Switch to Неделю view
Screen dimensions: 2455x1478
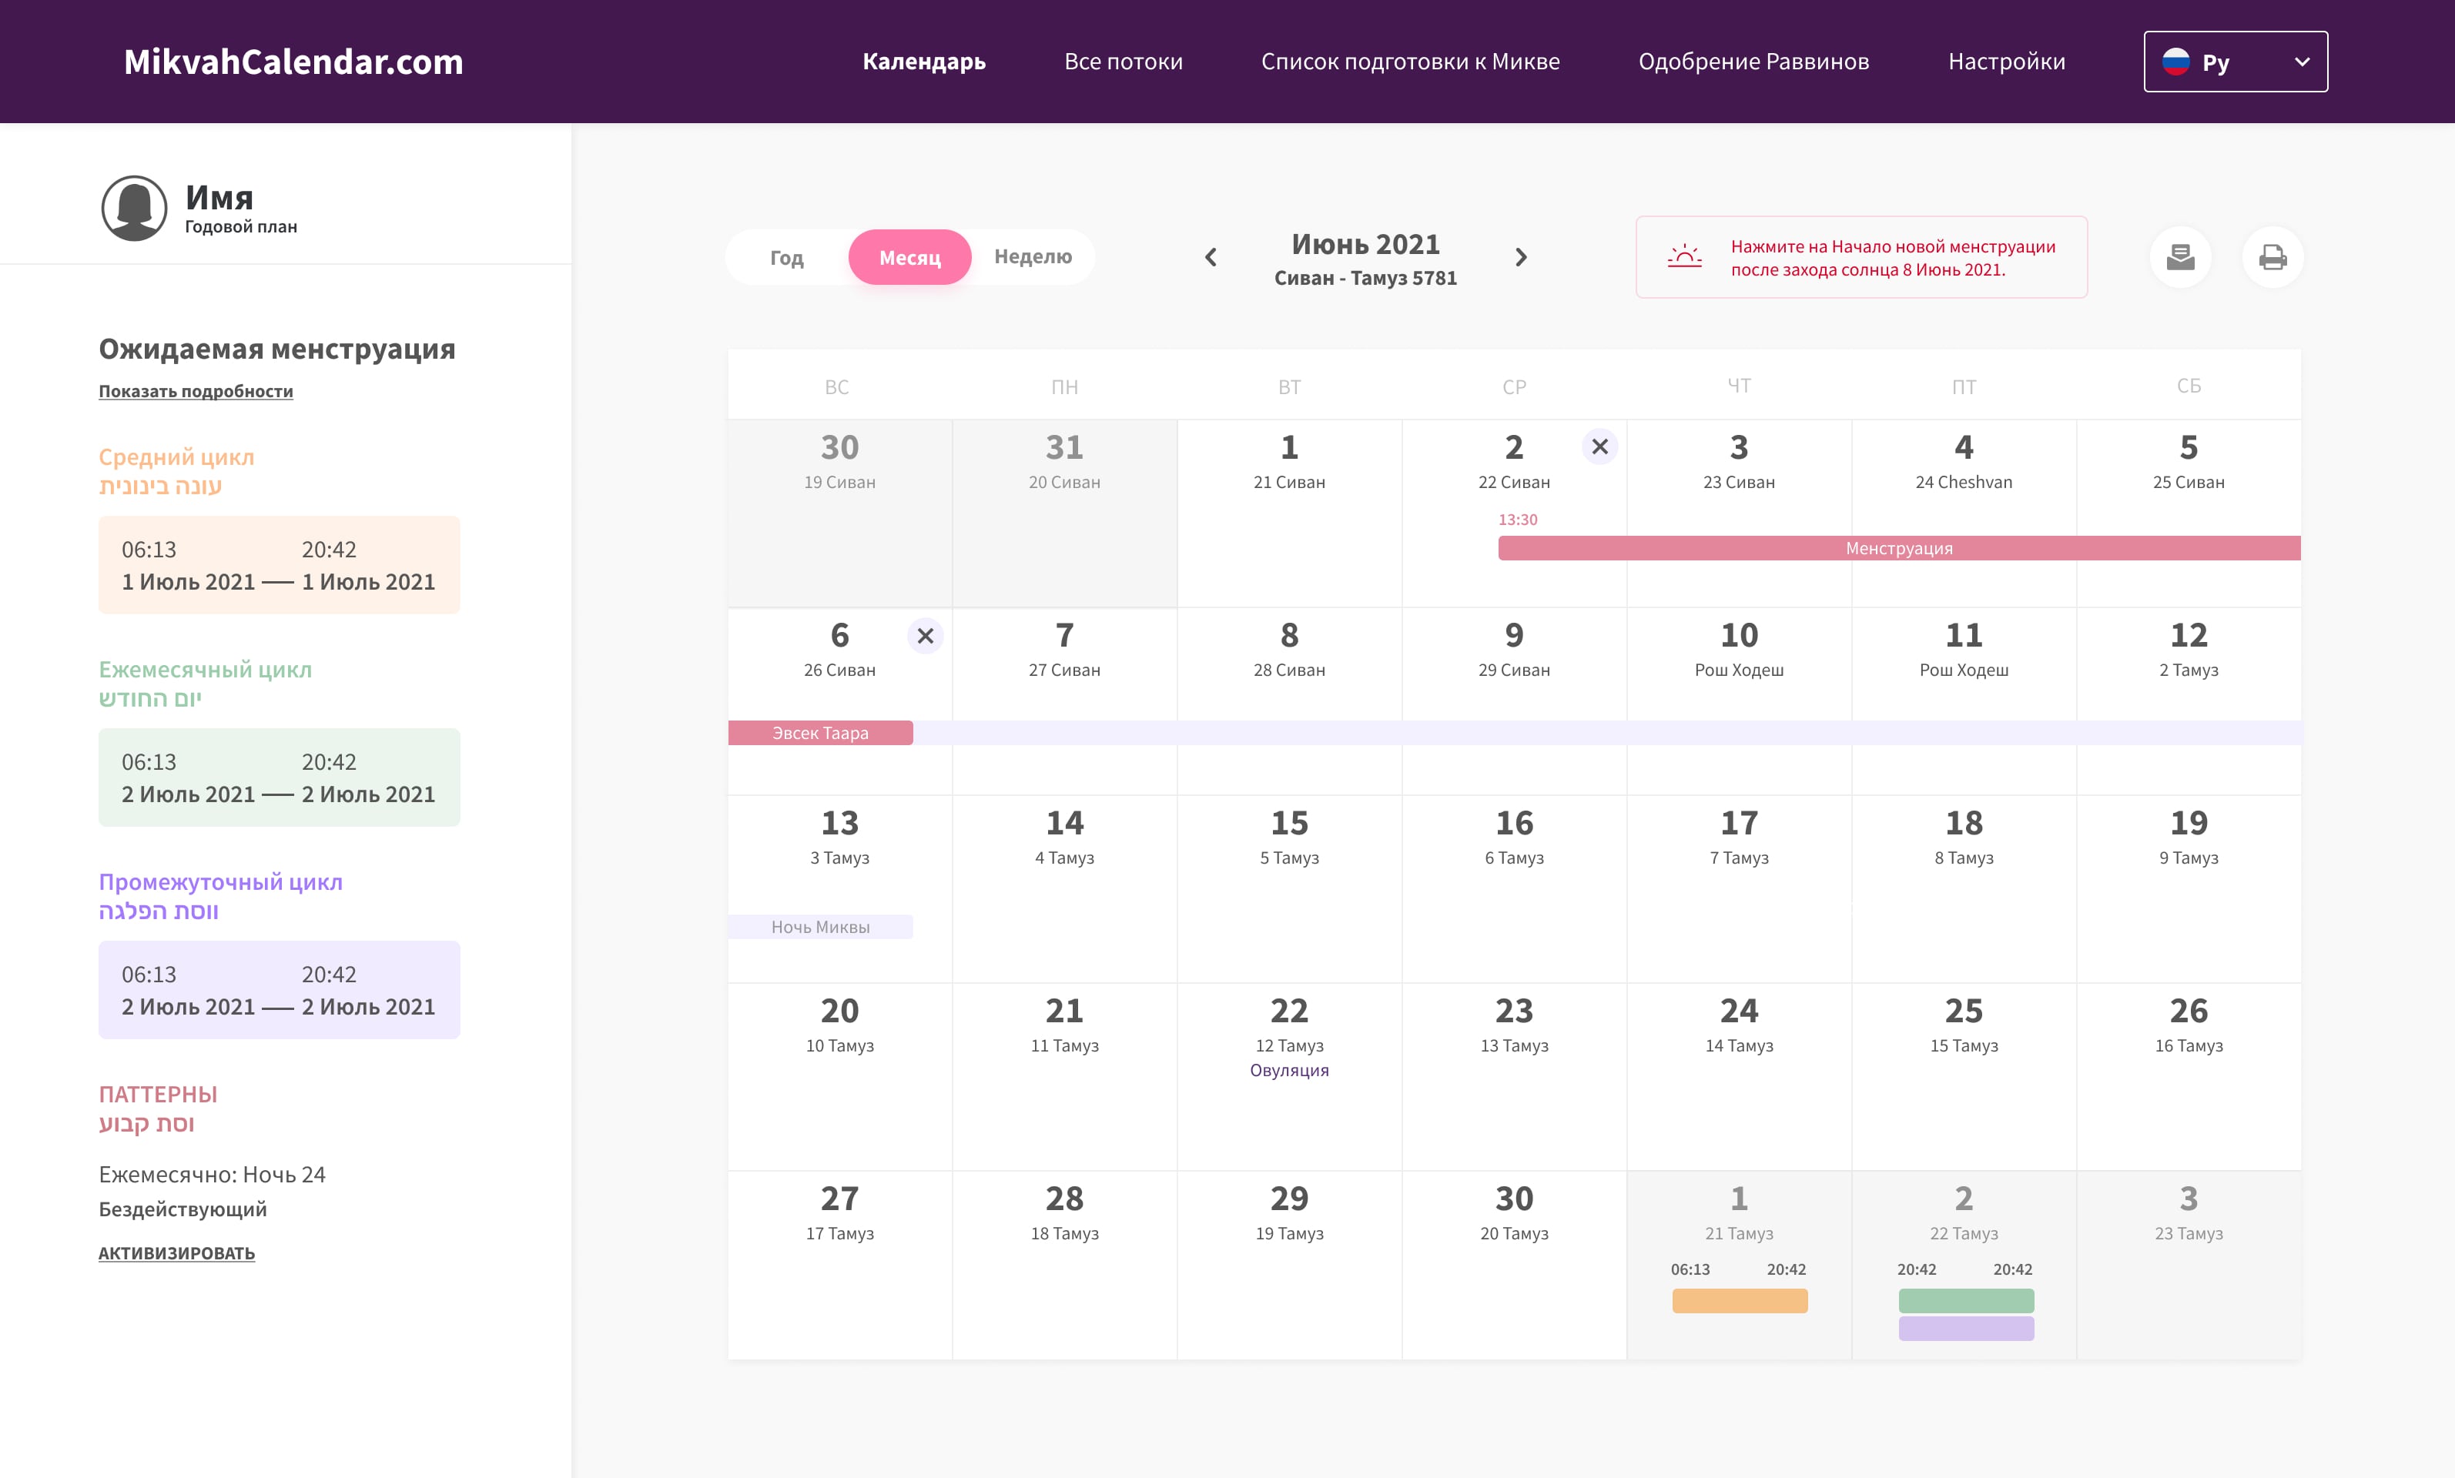(x=1032, y=257)
